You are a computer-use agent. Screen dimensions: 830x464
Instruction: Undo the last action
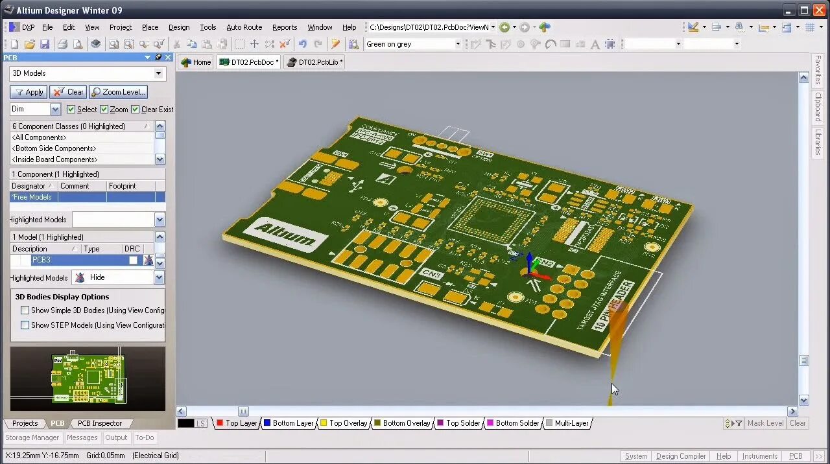302,44
